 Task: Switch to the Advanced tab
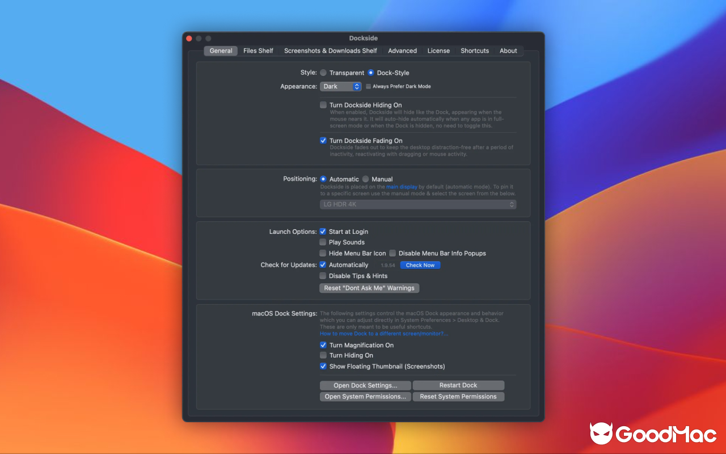(x=402, y=51)
